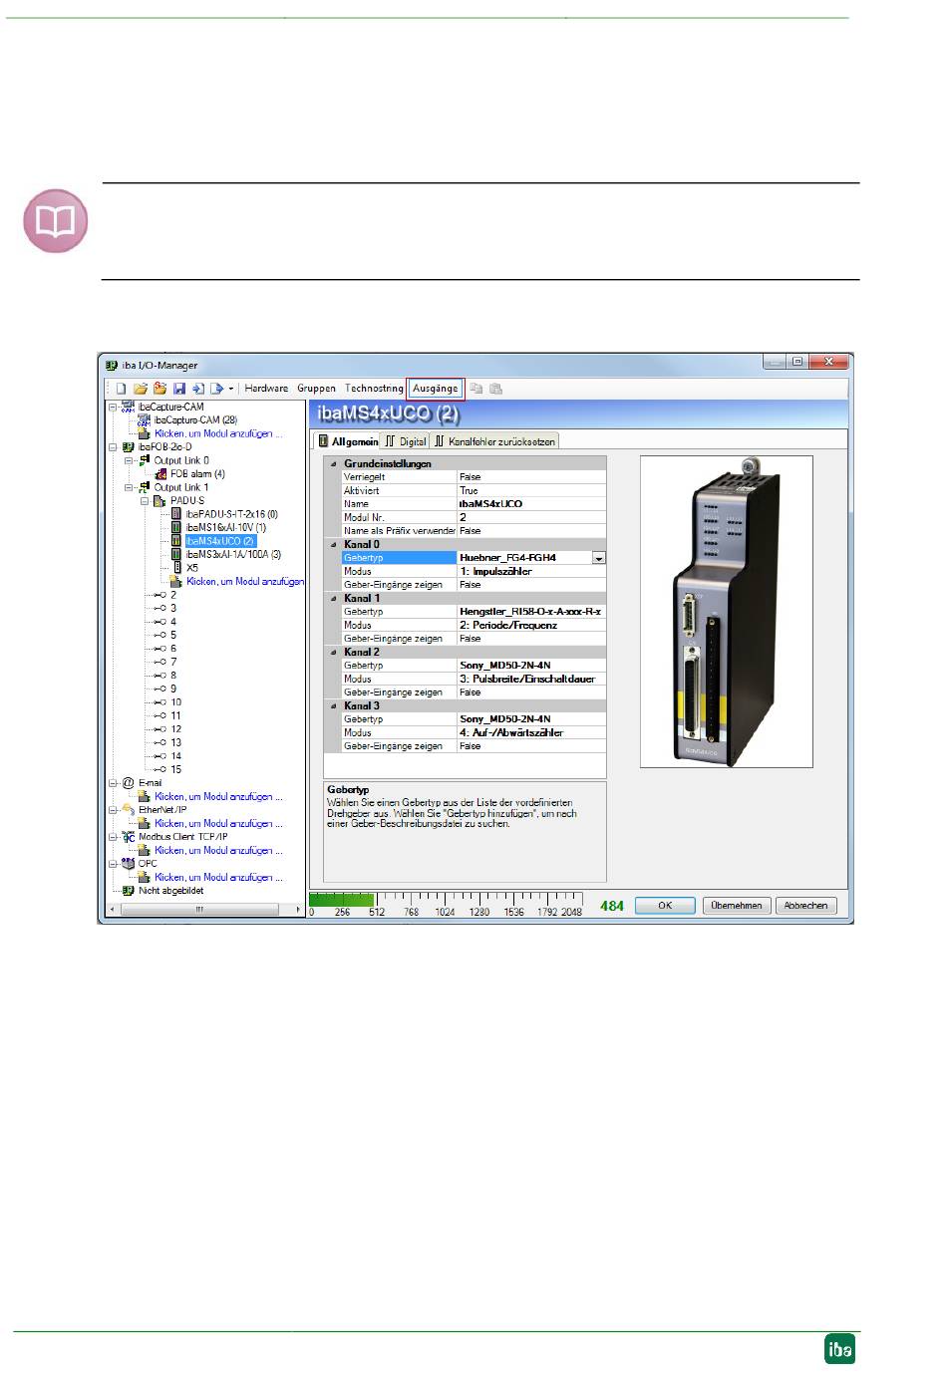Select the ibaMS4xUCO (2) tree item
This screenshot has height=1381, width=947.
(219, 541)
